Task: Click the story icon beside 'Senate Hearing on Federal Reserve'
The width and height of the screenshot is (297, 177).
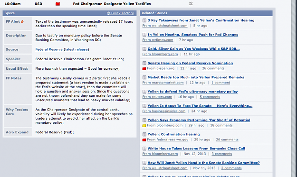Action: (144, 63)
